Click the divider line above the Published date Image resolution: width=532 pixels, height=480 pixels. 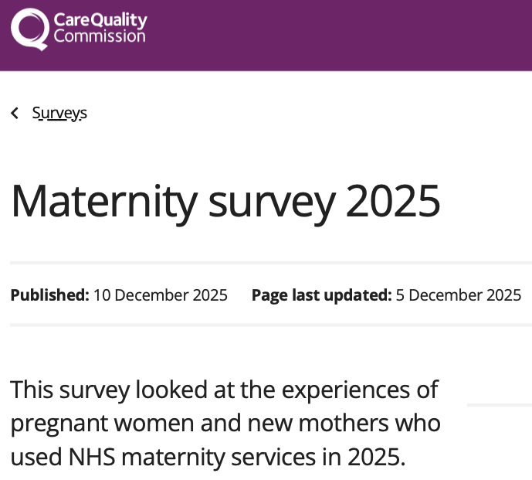[270, 264]
